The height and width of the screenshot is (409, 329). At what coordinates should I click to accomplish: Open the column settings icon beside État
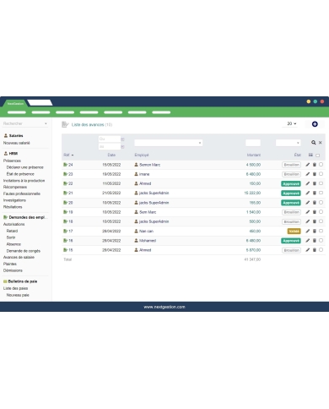[x=310, y=155]
